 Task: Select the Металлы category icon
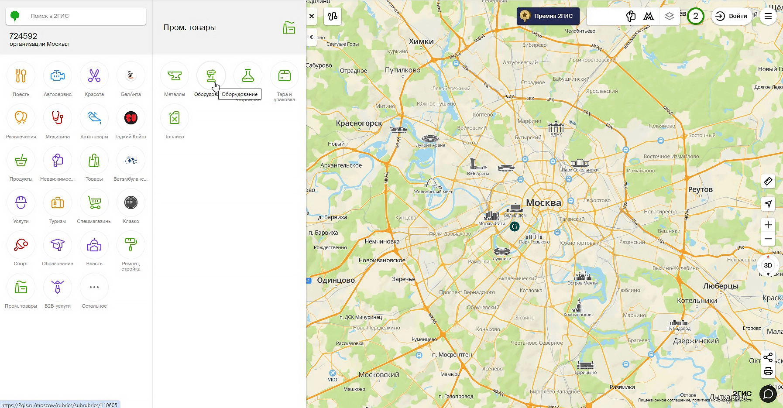click(x=174, y=76)
